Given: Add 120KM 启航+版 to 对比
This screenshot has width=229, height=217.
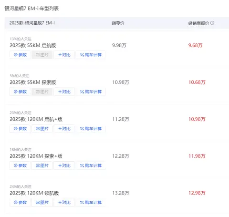Looking at the screenshot, I should 64,129.
